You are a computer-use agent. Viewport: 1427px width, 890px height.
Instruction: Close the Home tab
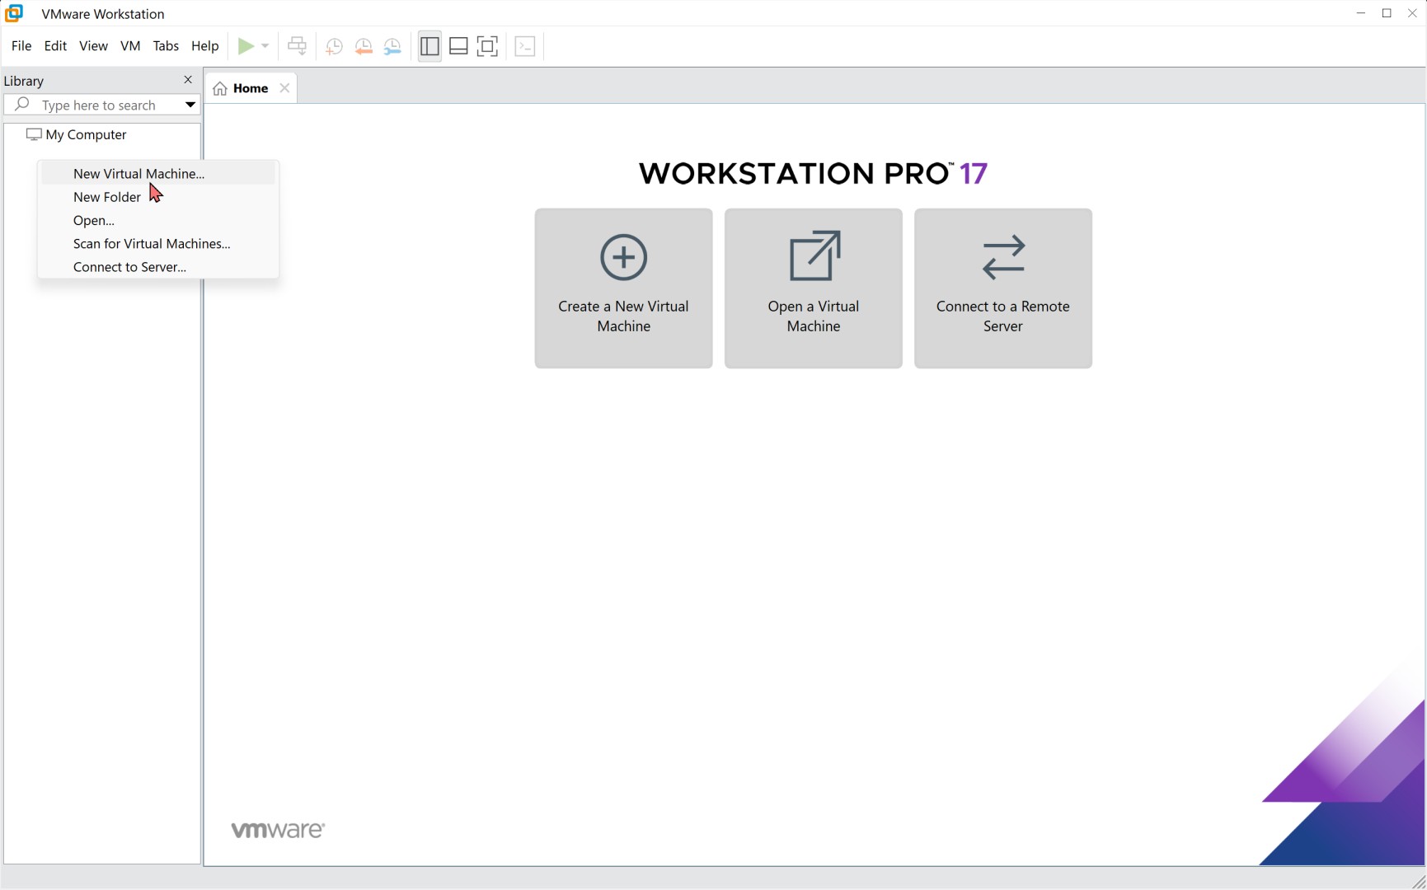[284, 88]
